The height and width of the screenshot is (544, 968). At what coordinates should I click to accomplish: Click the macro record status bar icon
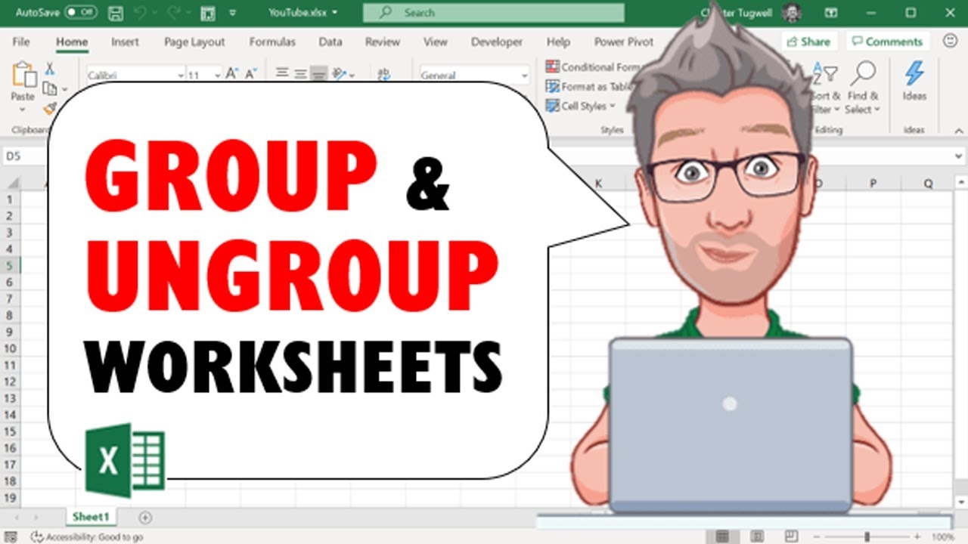coord(11,536)
